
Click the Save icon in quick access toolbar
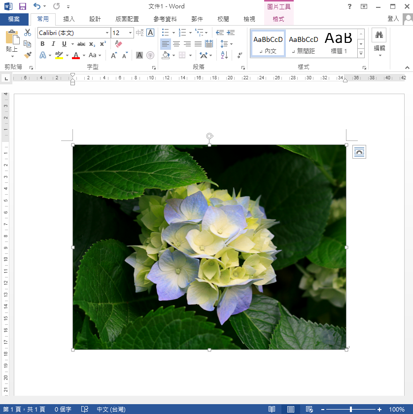pyautogui.click(x=23, y=6)
